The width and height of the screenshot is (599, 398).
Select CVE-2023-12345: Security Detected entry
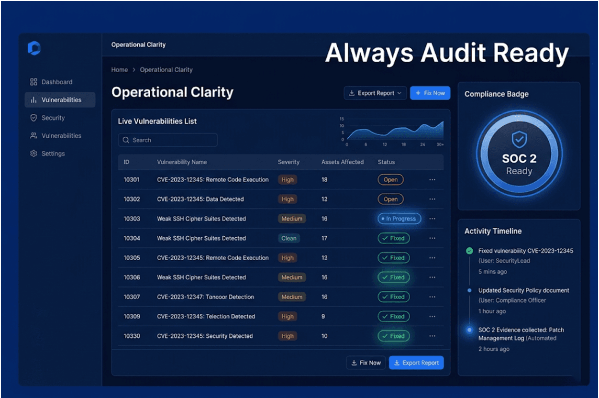[x=205, y=336]
